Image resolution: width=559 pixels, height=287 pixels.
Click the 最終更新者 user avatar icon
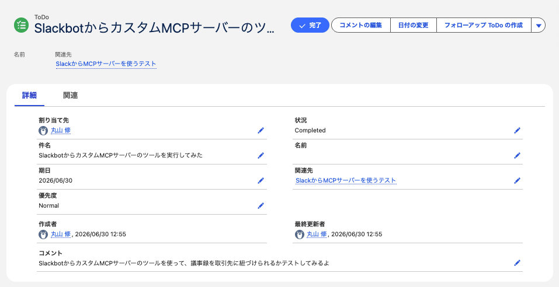300,235
